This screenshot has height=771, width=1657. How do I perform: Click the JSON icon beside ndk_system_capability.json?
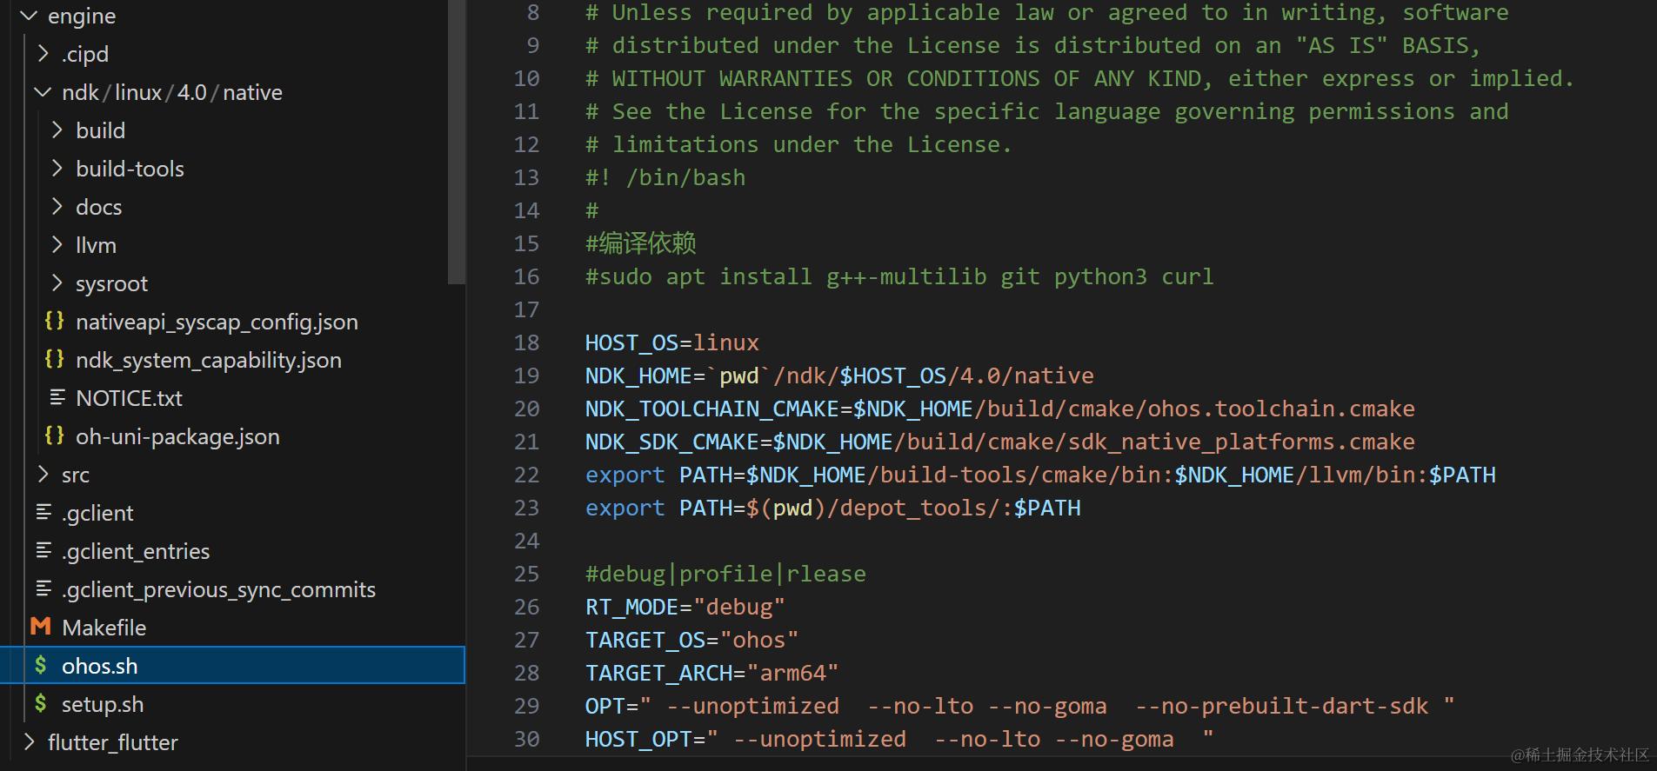54,359
